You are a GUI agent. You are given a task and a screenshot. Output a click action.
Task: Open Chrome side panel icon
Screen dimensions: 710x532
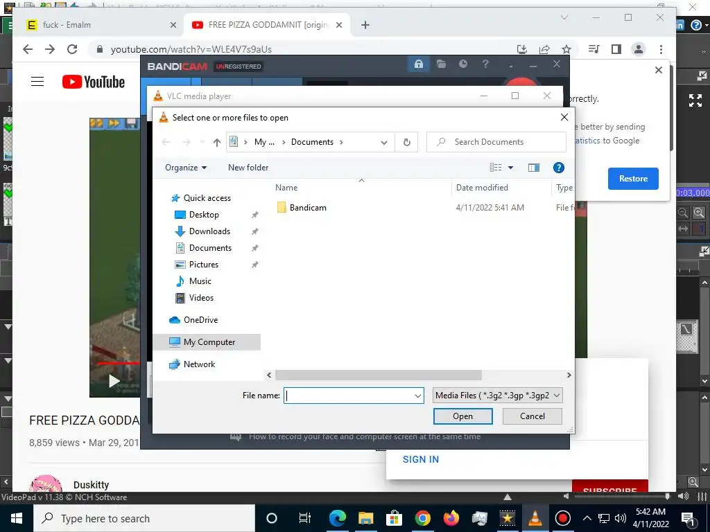[x=616, y=49]
